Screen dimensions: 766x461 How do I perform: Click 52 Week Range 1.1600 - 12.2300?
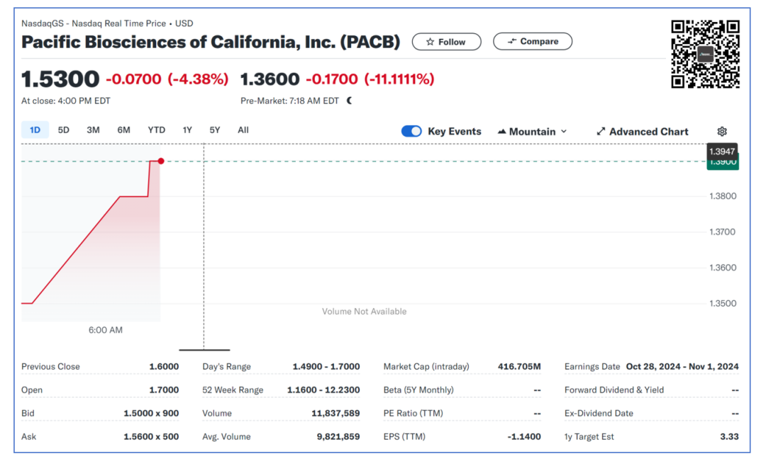pyautogui.click(x=323, y=389)
